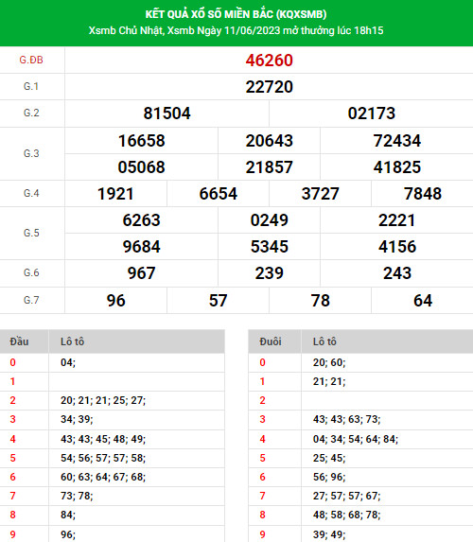The image size is (473, 542).
Task: Select Đuôi row 4 lô tô values
Action: coord(356,439)
